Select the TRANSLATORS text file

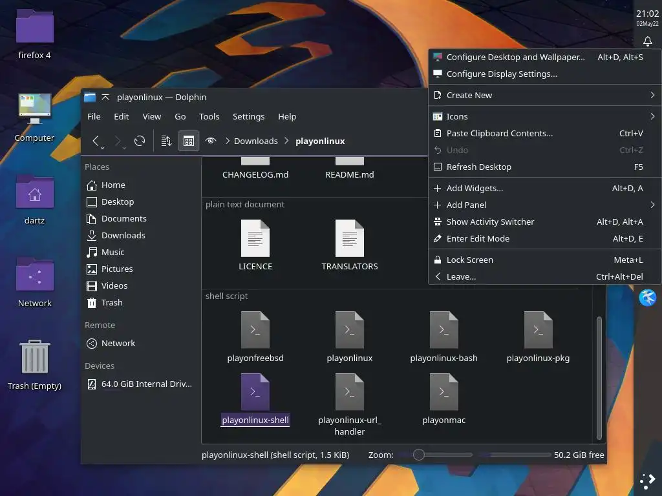click(350, 245)
